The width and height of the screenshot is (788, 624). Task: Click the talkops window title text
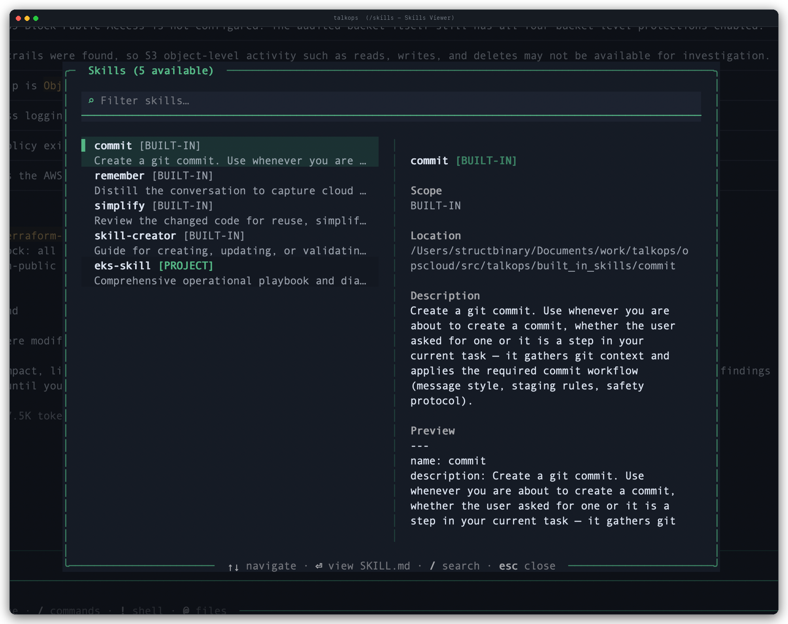[394, 18]
